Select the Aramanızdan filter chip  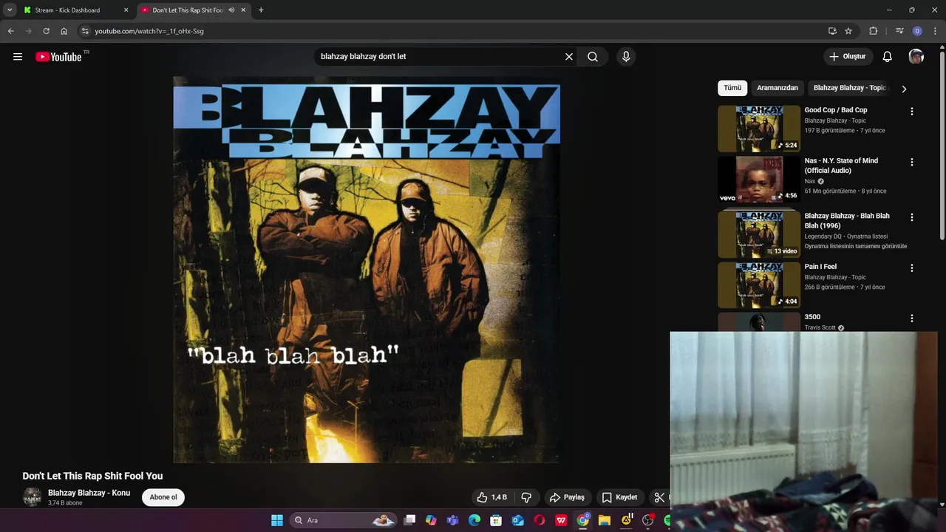777,88
